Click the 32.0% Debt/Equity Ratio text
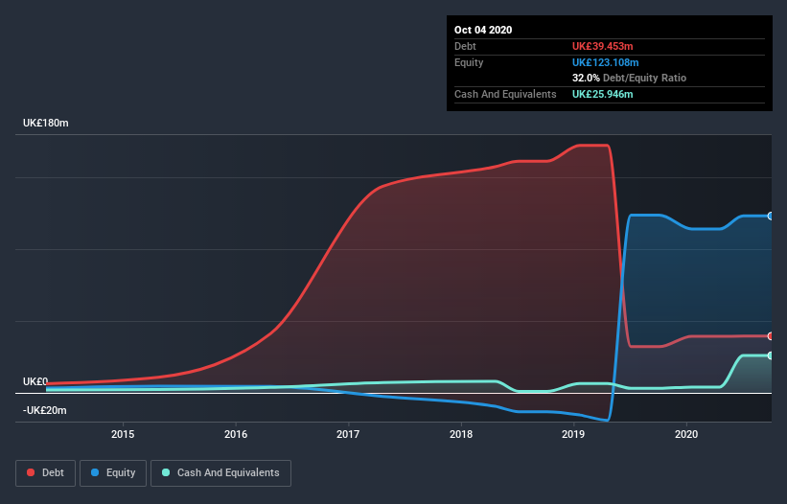The image size is (787, 504). [x=629, y=79]
